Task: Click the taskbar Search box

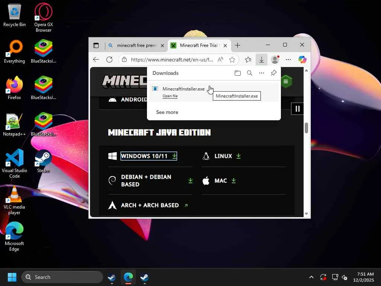Action: (x=62, y=277)
